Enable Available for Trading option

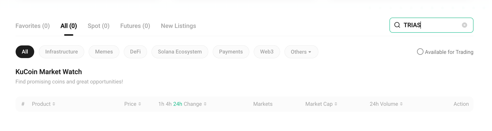pyautogui.click(x=420, y=52)
